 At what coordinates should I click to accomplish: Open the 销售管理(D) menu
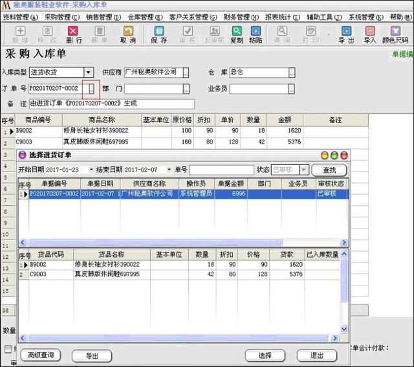click(x=103, y=17)
